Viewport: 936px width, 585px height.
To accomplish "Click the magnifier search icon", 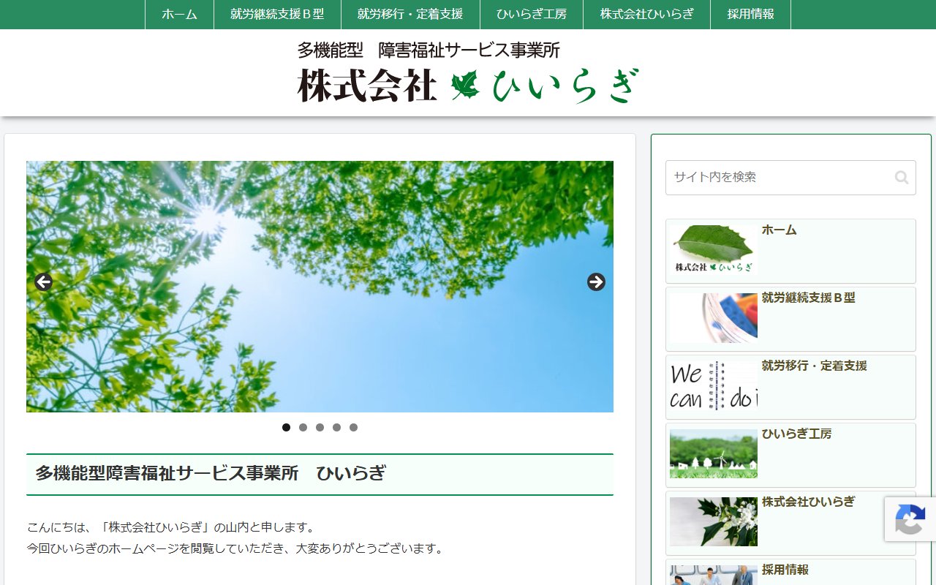I will [x=902, y=177].
